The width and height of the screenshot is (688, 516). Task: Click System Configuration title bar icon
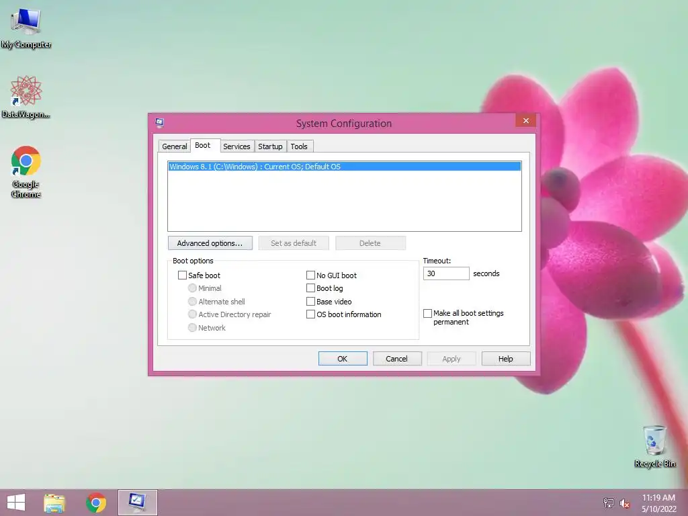click(159, 123)
